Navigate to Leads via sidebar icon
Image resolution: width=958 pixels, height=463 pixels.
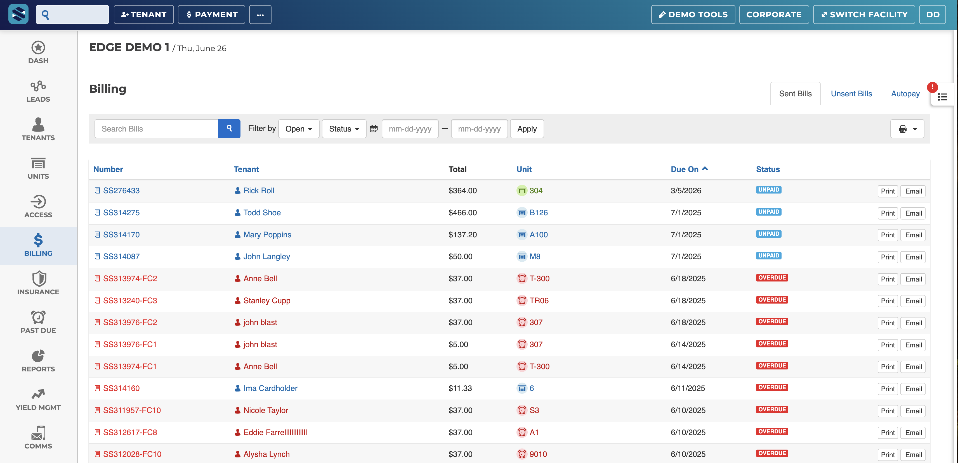[x=38, y=91]
